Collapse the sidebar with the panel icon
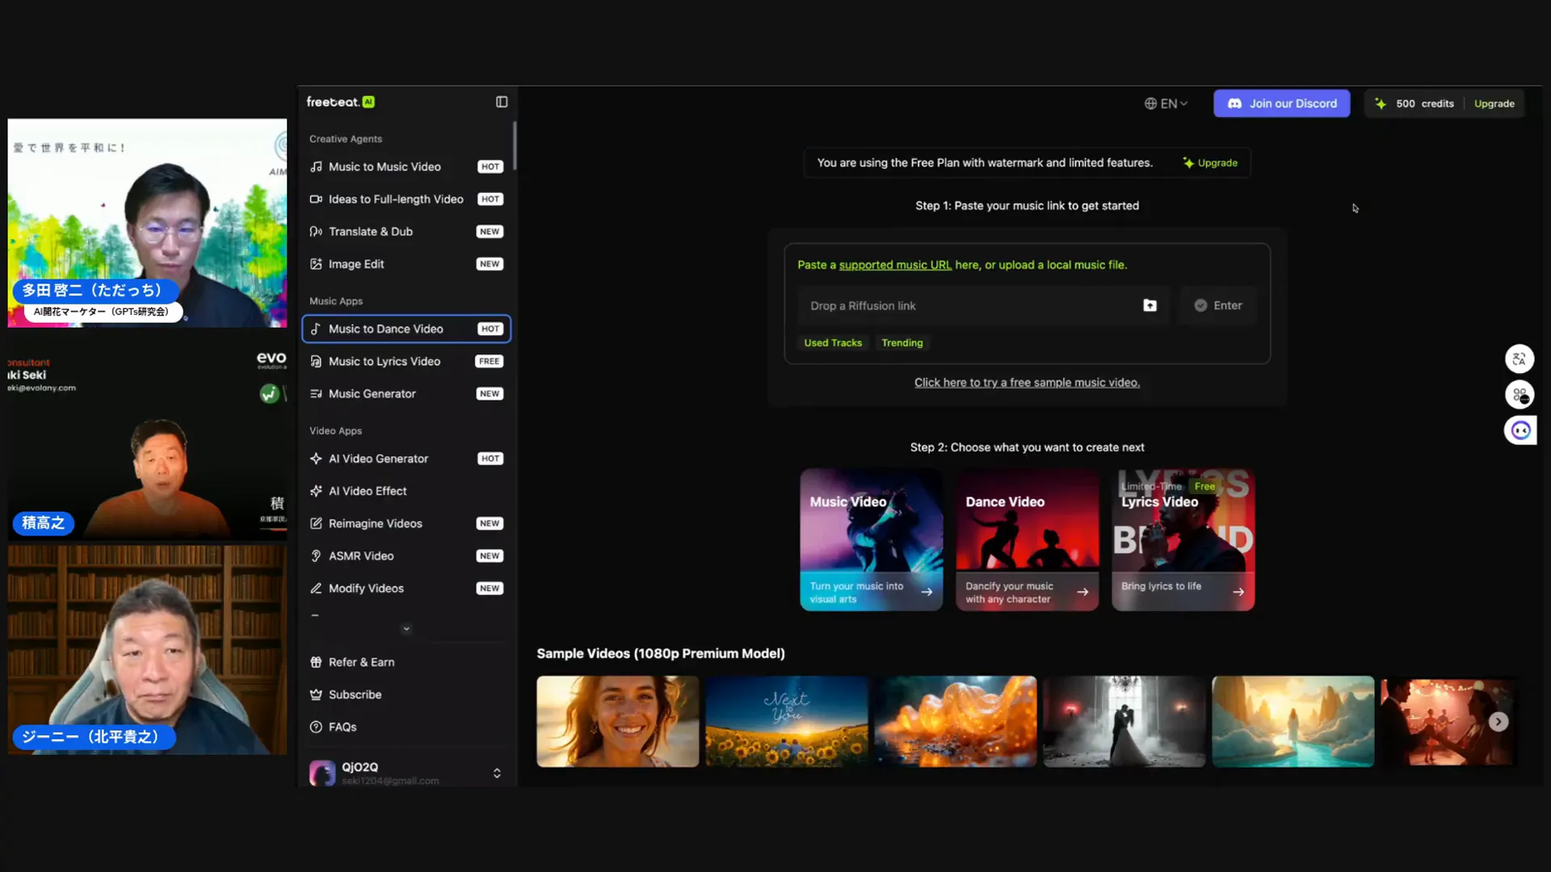The image size is (1551, 872). (502, 102)
